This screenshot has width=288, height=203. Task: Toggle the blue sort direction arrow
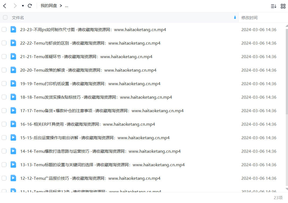[235, 18]
